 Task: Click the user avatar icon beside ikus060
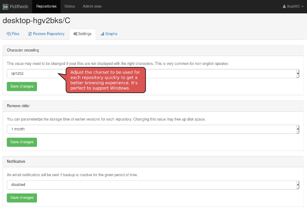tap(284, 7)
